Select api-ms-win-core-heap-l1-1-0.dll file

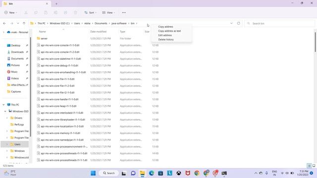98,106
